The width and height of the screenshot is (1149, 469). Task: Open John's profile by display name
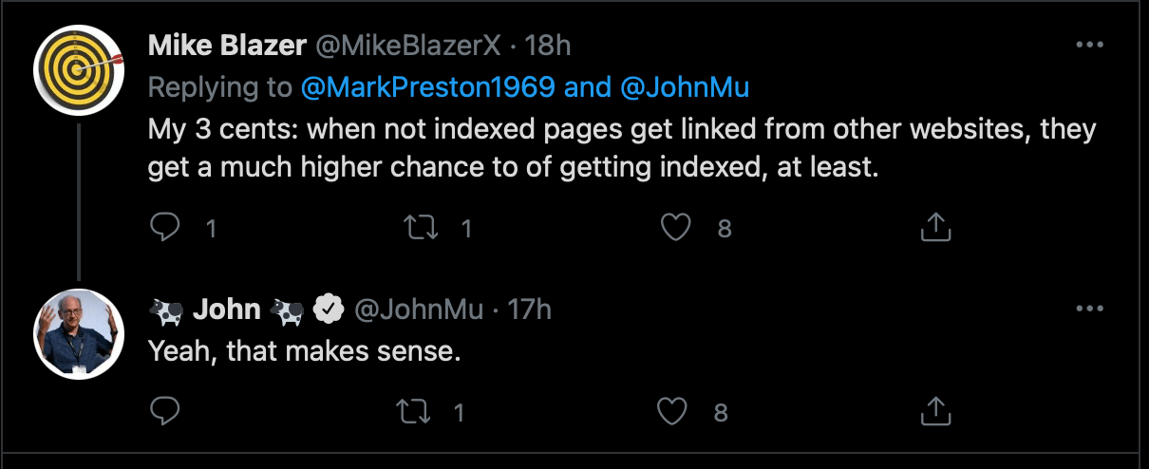point(228,309)
